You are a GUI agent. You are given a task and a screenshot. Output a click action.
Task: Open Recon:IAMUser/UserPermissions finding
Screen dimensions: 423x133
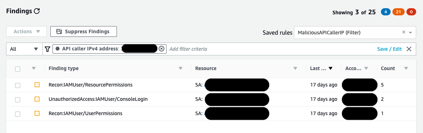(x=86, y=113)
